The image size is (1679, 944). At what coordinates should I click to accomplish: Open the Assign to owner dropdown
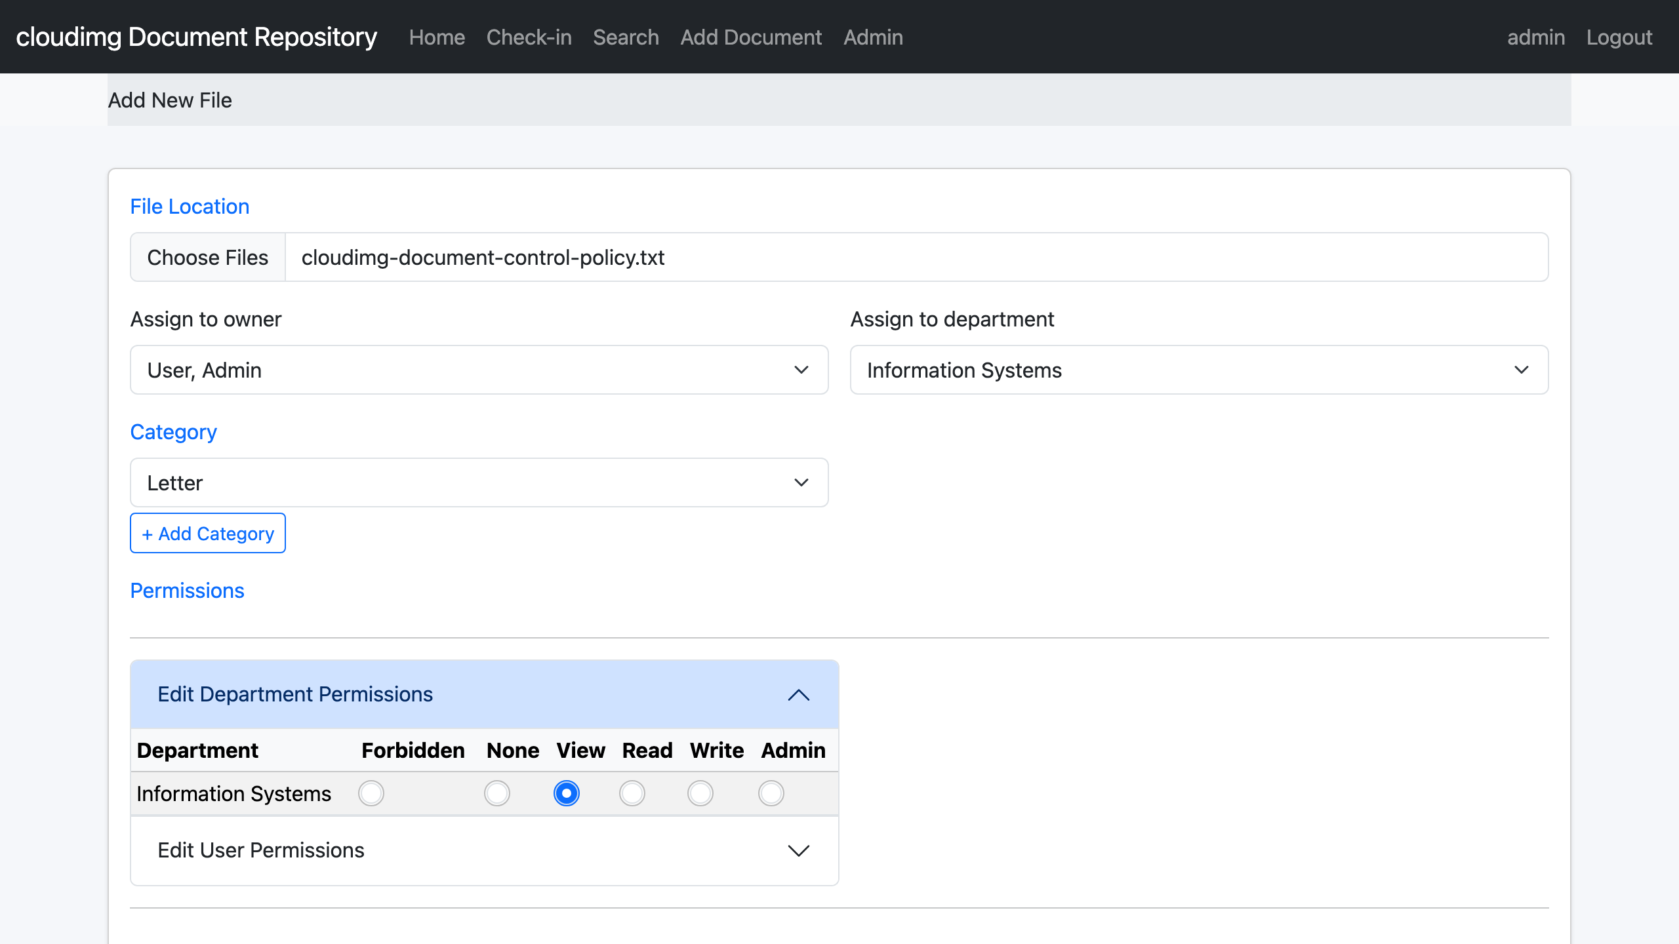479,370
